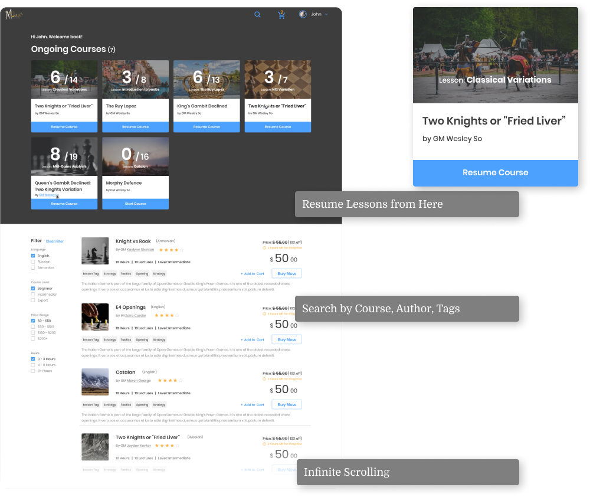Check the 4 - 8 Hours filter

33,365
